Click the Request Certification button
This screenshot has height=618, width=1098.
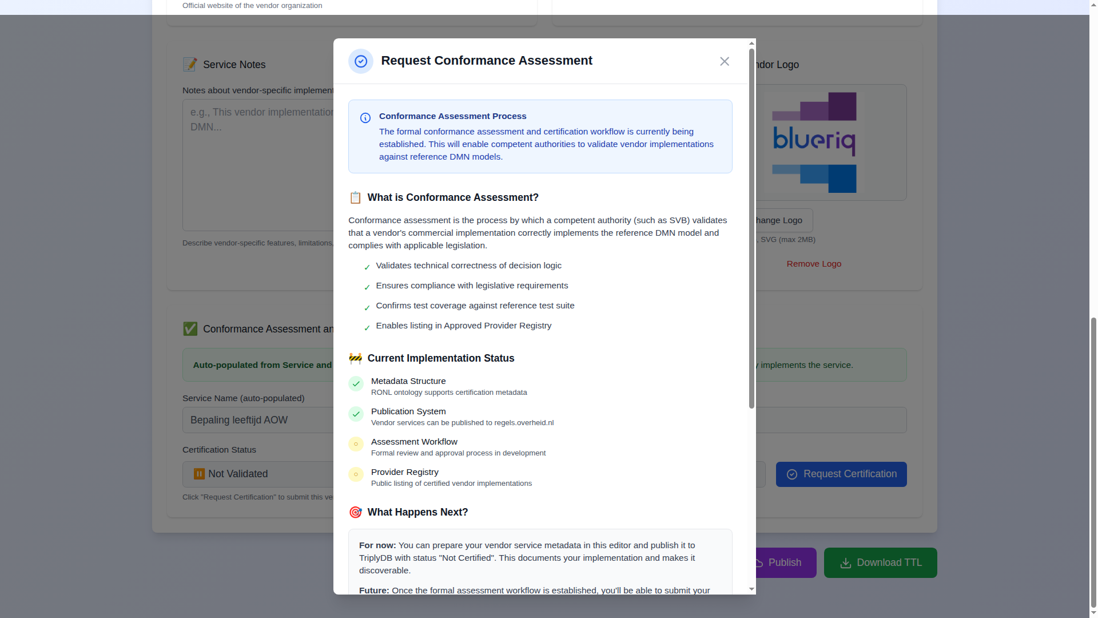pos(841,474)
